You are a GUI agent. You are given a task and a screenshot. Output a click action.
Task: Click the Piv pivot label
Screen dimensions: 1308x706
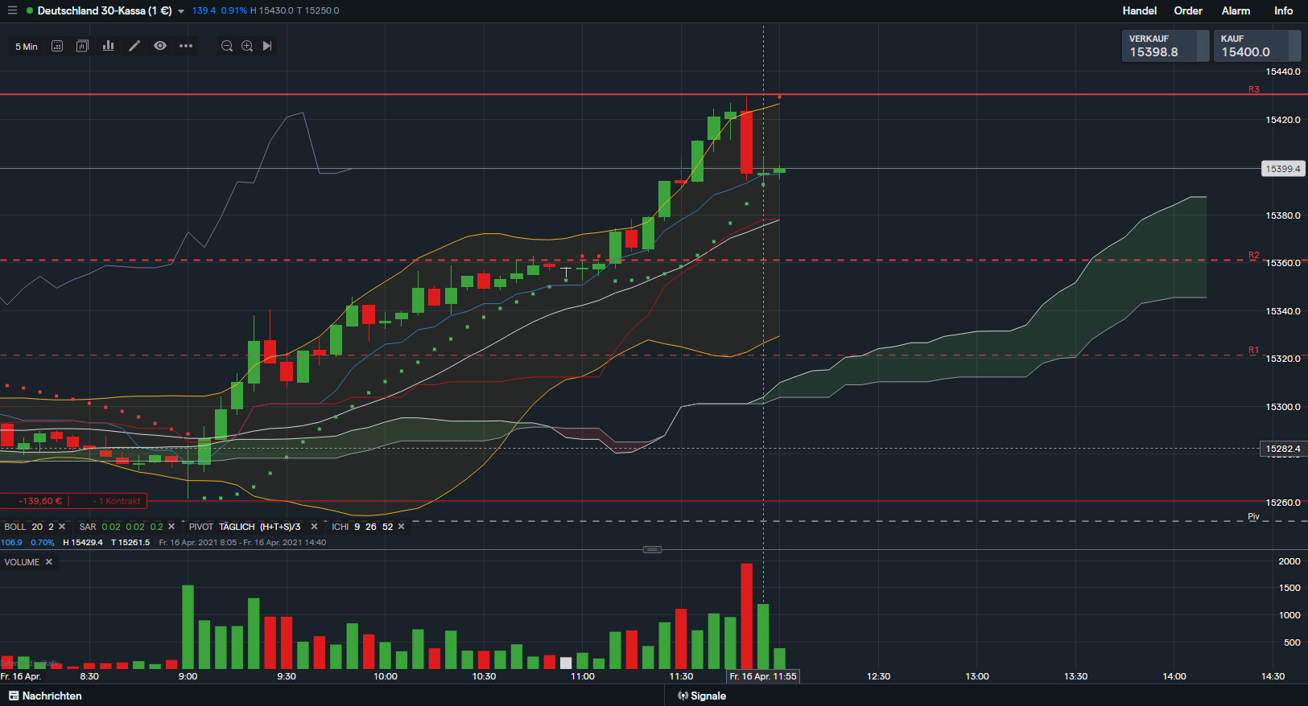click(1253, 516)
